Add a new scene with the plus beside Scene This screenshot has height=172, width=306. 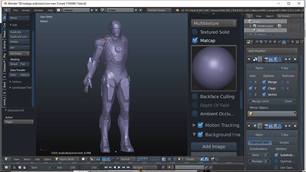tap(136, 10)
